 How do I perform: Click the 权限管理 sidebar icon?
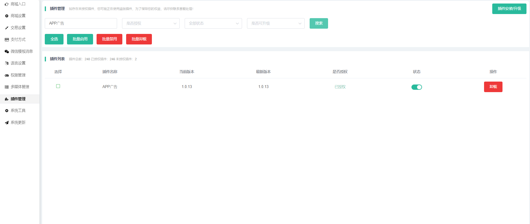(x=7, y=75)
